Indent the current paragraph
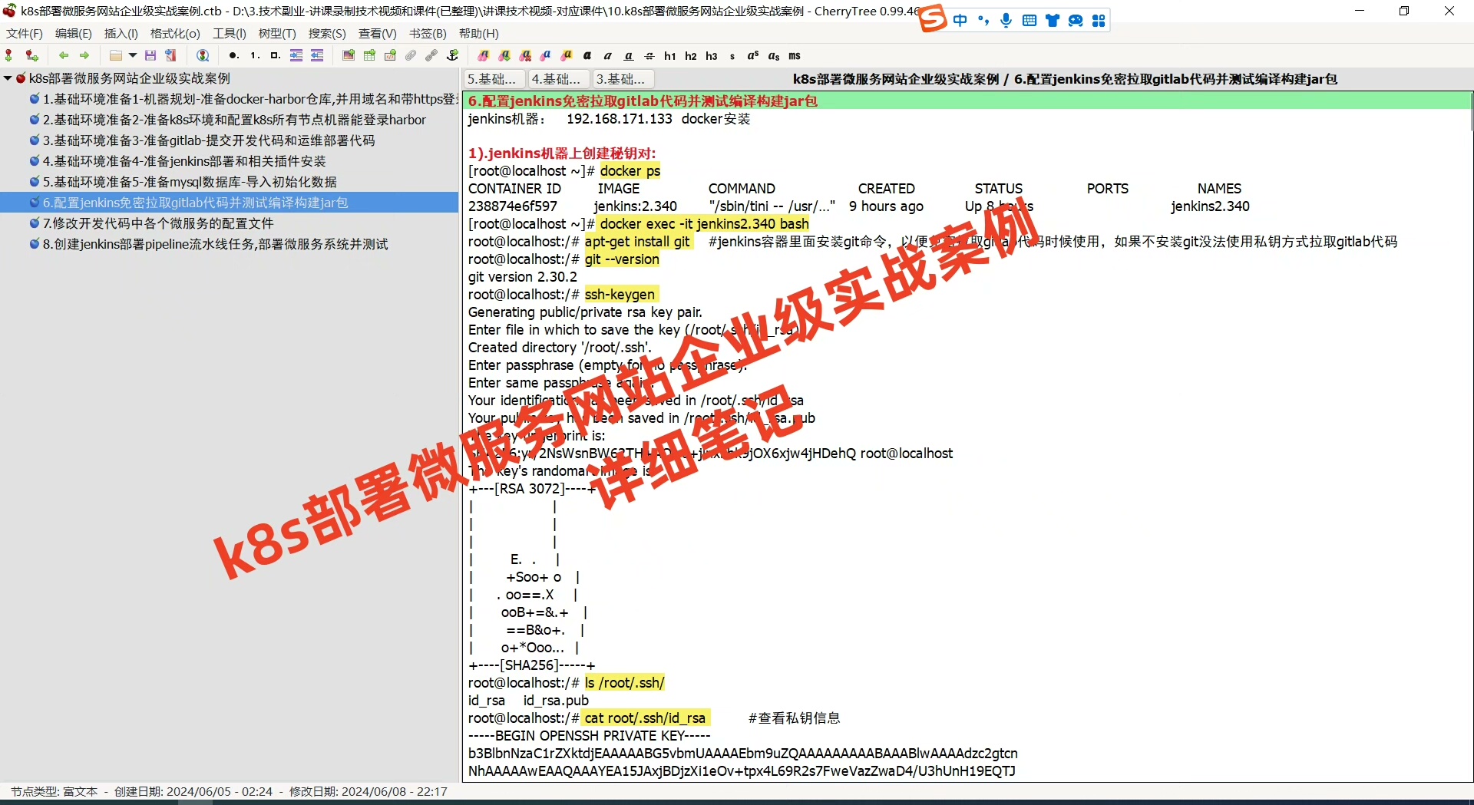This screenshot has height=805, width=1474. point(296,55)
